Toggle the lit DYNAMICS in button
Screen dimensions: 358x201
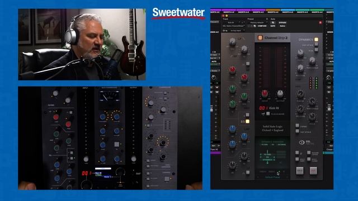click(316, 40)
